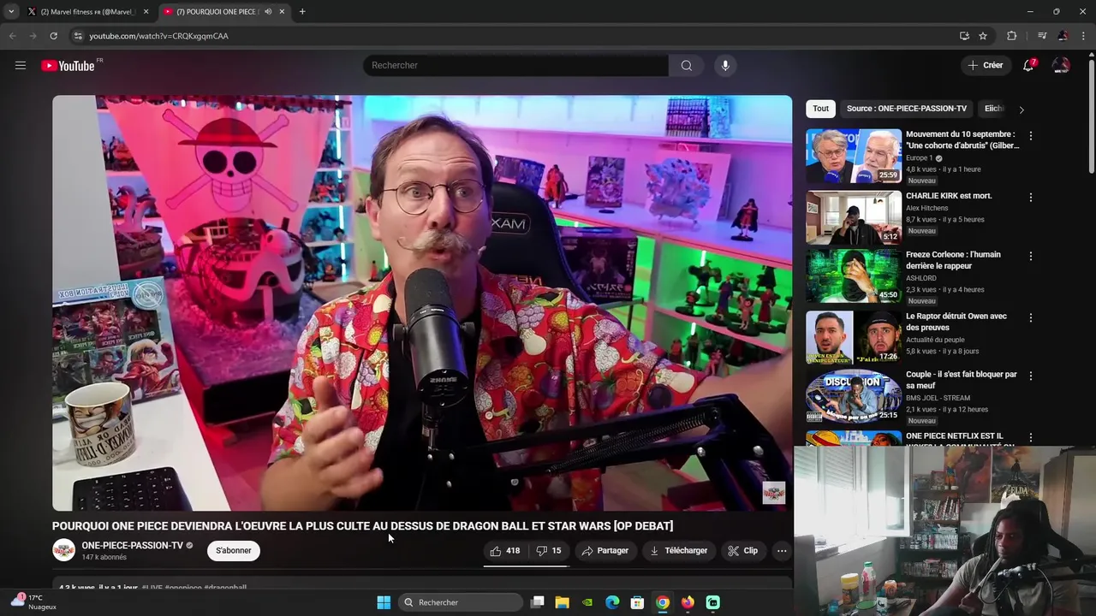Open Chrome extensions puzzle icon
Screen dimensions: 1096x616
click(x=1012, y=36)
